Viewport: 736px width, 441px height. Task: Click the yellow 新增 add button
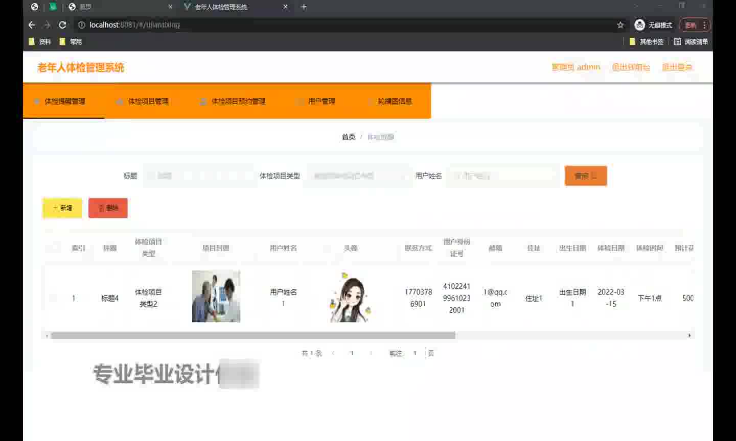tap(62, 208)
